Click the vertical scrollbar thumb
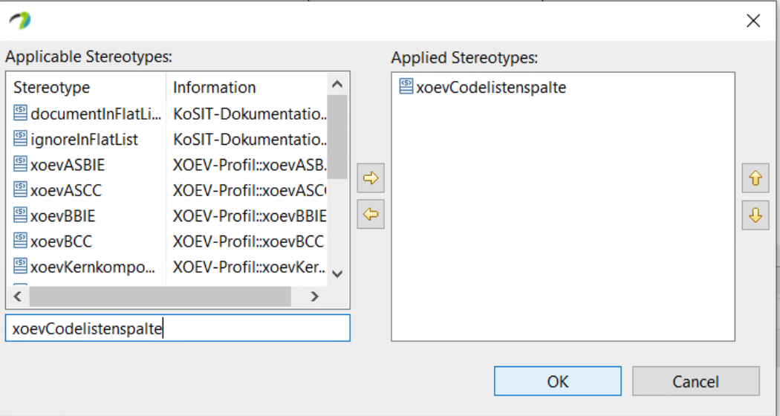Image resolution: width=780 pixels, height=416 pixels. click(337, 137)
